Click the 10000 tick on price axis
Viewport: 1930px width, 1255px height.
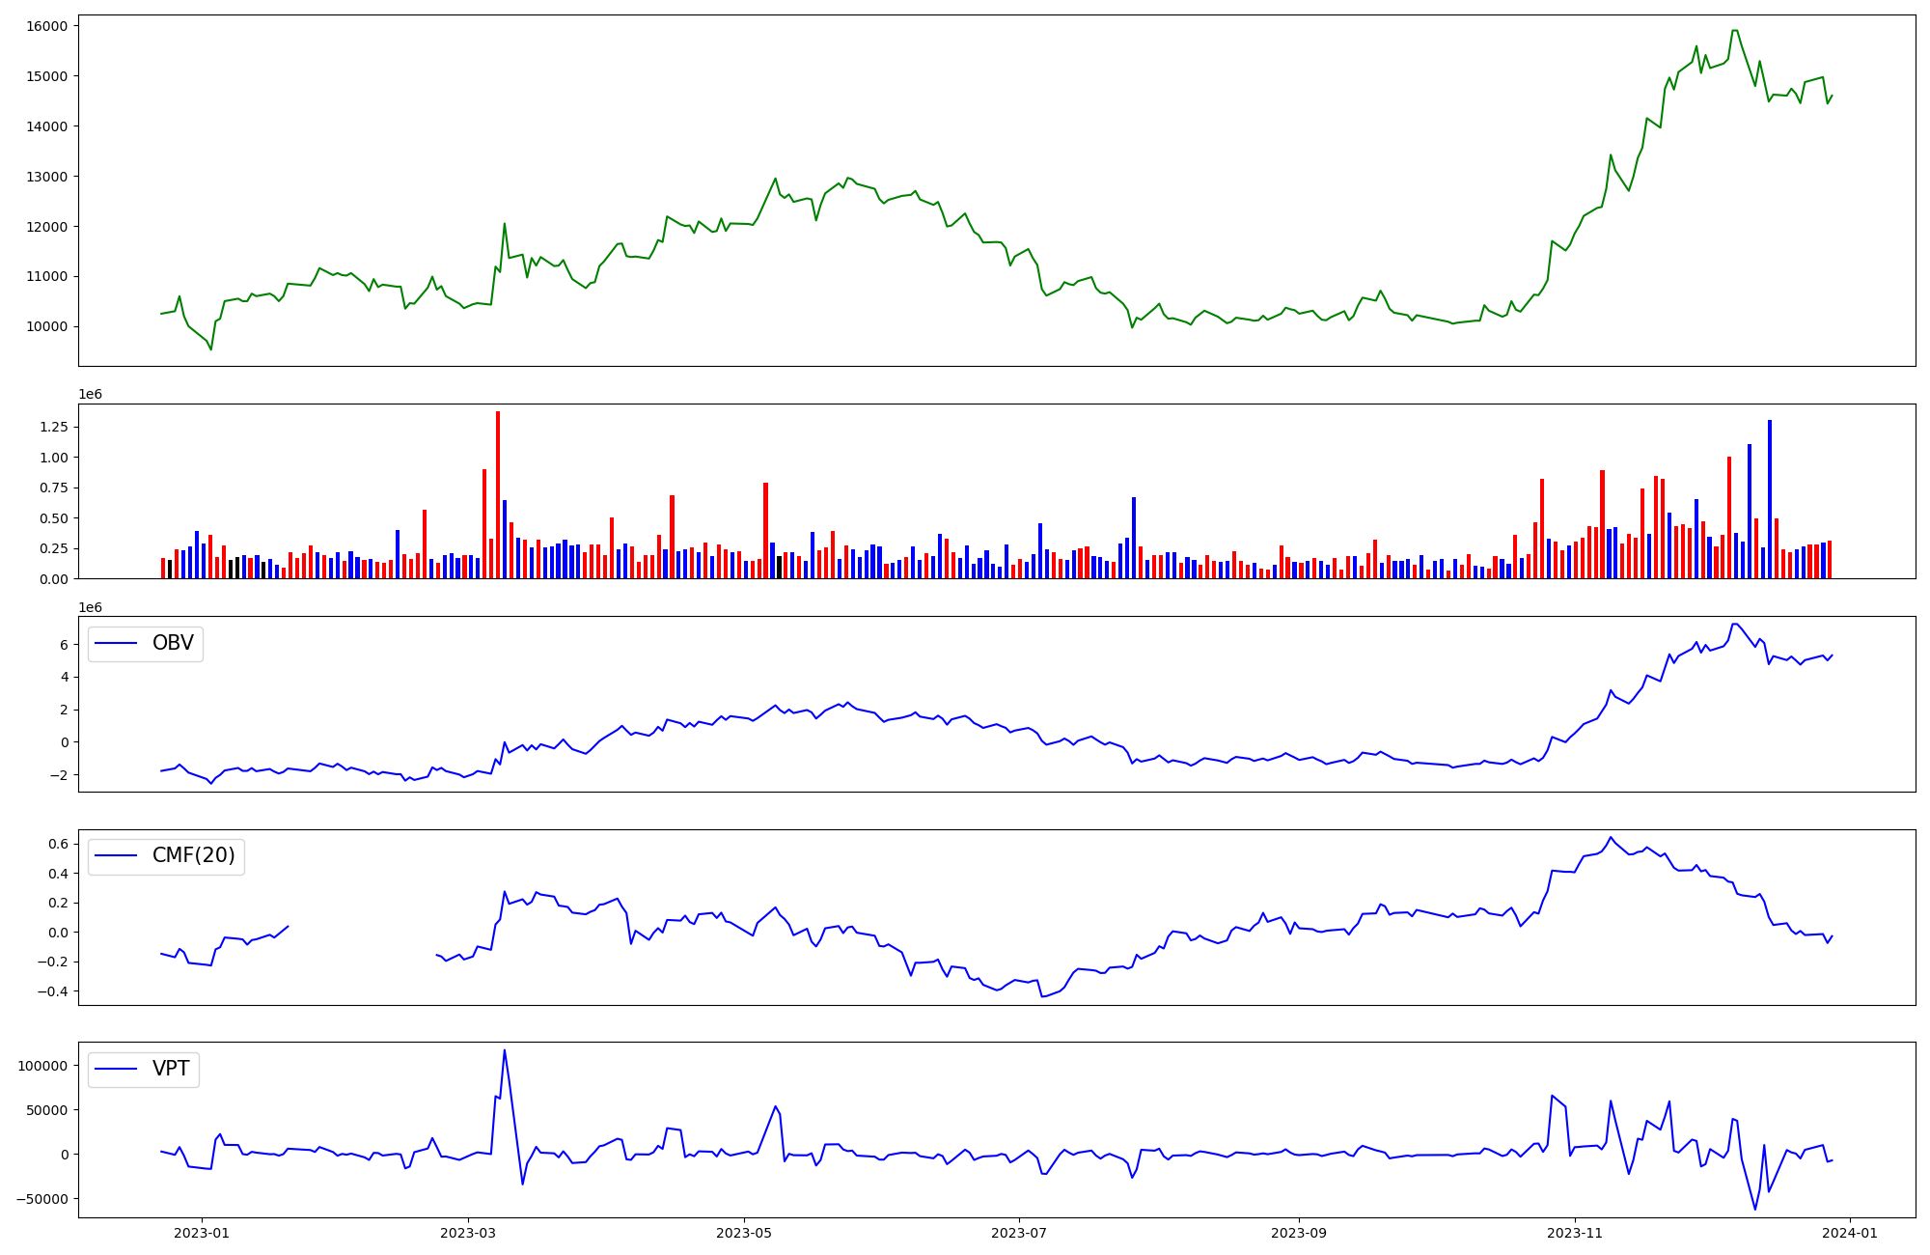46,326
